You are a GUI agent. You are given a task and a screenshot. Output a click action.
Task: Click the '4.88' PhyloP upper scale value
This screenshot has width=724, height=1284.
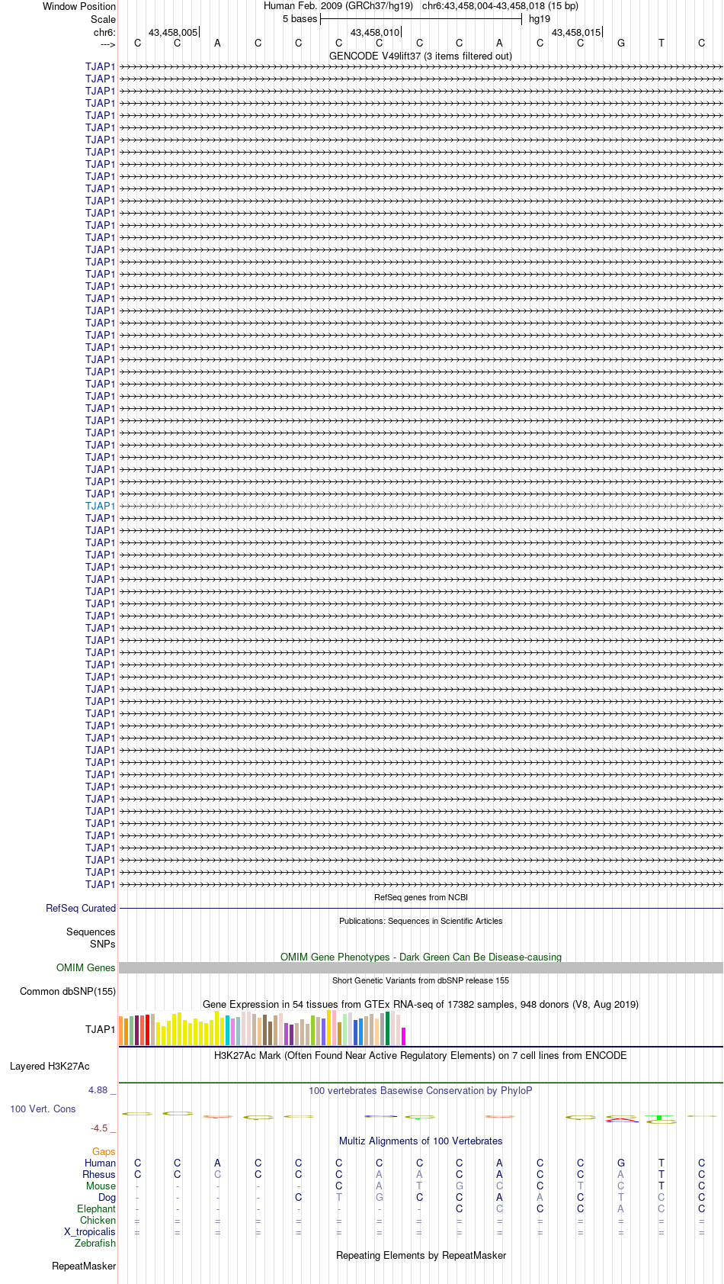[x=98, y=1090]
